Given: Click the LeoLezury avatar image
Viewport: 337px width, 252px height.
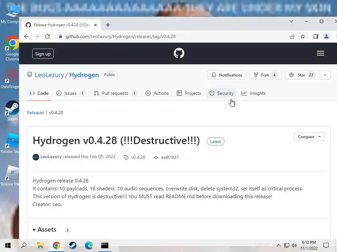Looking at the screenshot, I should pos(36,157).
